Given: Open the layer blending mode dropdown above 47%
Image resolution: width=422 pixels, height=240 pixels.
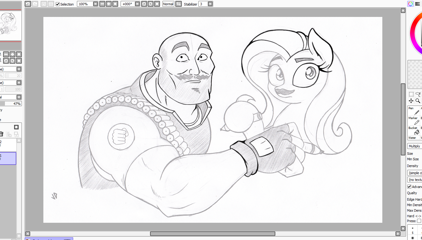Looking at the screenshot, I should point(19,97).
